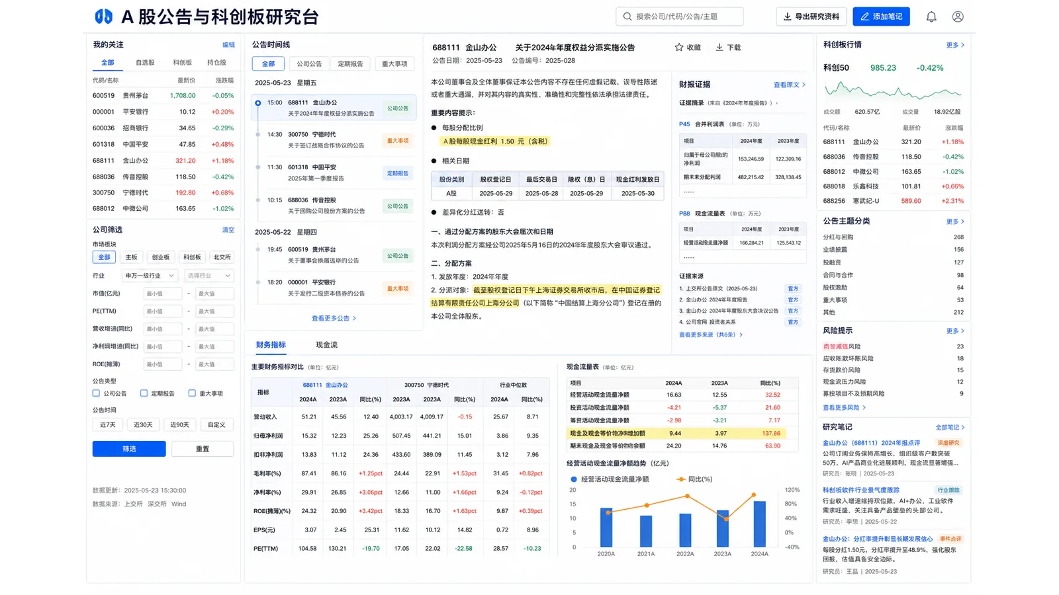Screen dimensions: 1059x595
Task: Click the 定期报告 tag on 中国平安 entry
Action: point(398,173)
